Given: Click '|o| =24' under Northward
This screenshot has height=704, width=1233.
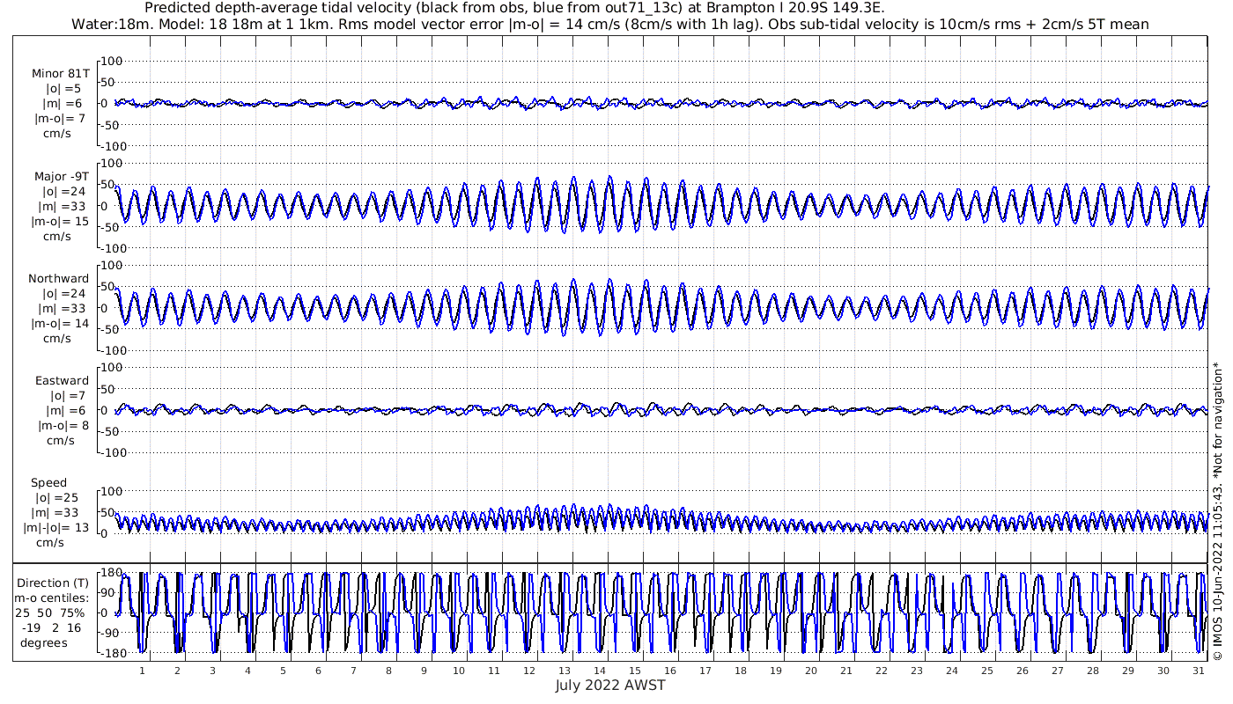Looking at the screenshot, I should (63, 294).
